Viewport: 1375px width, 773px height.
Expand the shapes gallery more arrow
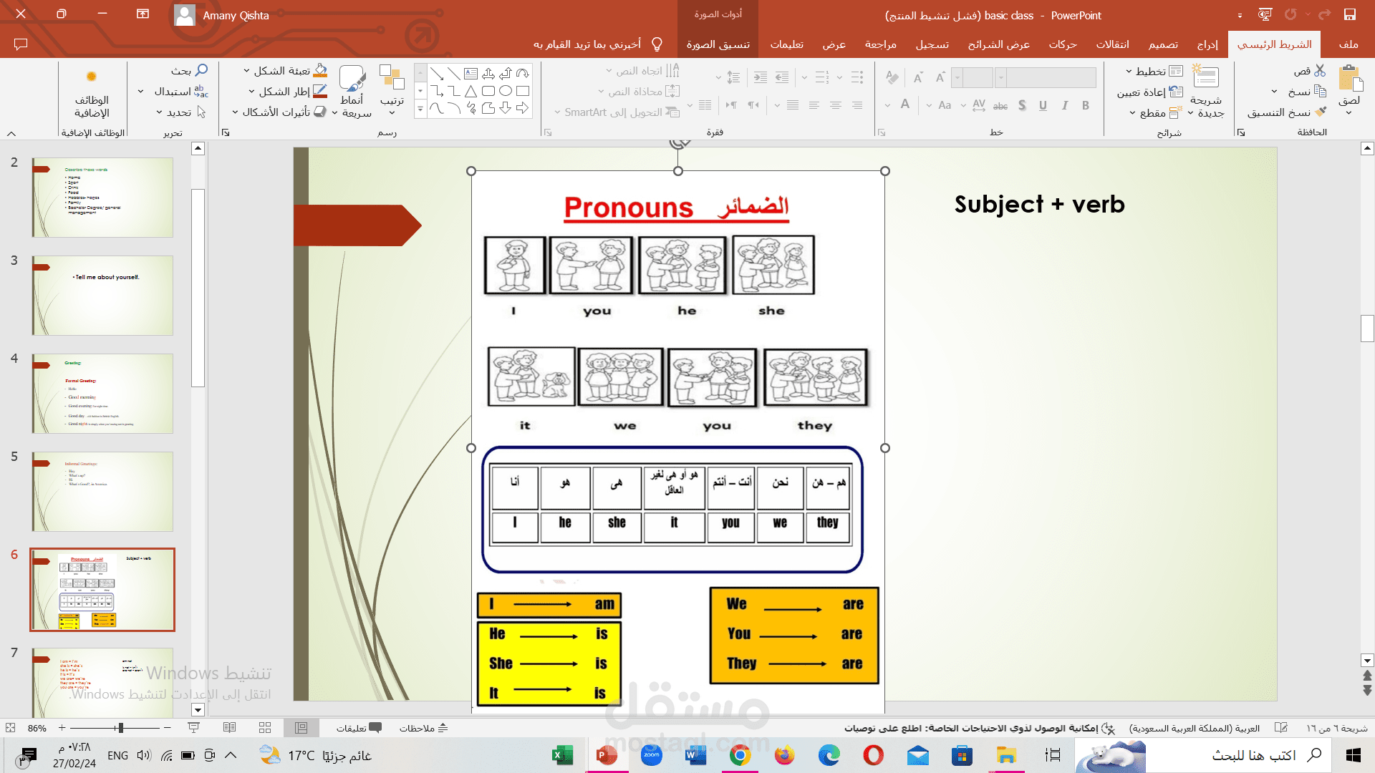tap(420, 110)
